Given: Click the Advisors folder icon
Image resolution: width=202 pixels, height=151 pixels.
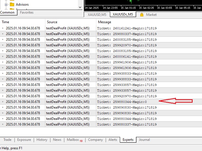Looking at the screenshot, I should coord(12,5).
